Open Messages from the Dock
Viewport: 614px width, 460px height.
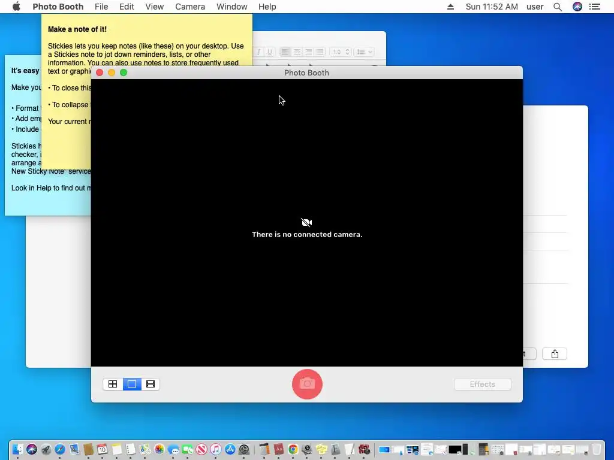pyautogui.click(x=173, y=449)
